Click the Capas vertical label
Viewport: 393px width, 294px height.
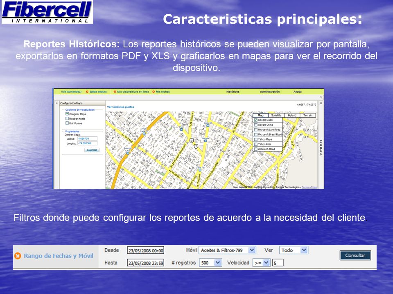tap(321, 148)
